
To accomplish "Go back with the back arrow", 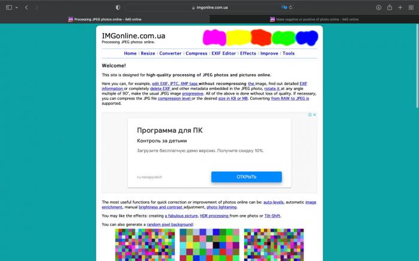I will point(26,7).
